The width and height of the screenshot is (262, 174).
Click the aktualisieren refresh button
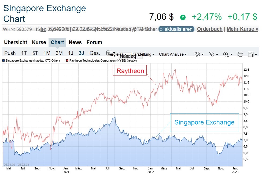click(176, 29)
